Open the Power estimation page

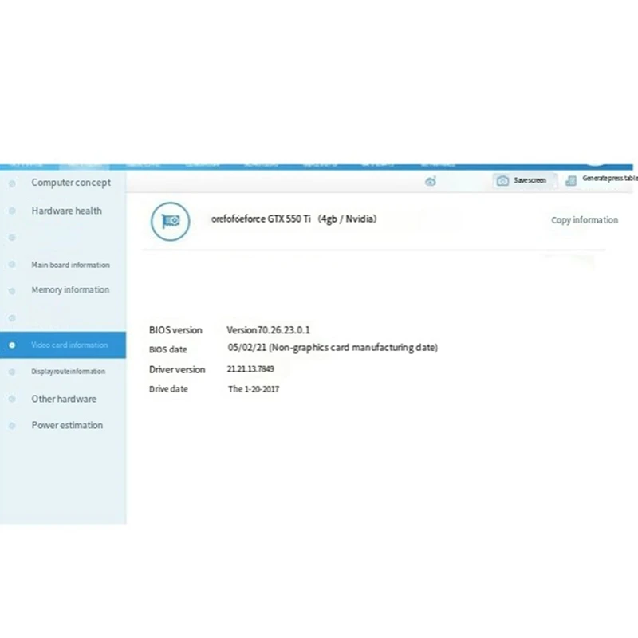[x=67, y=425]
